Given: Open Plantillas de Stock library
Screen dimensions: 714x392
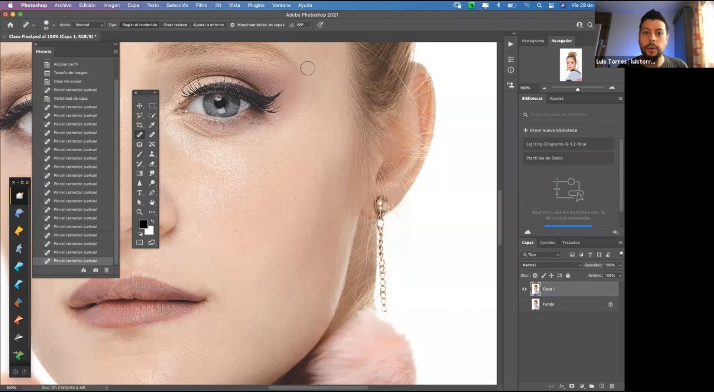Looking at the screenshot, I should click(568, 158).
